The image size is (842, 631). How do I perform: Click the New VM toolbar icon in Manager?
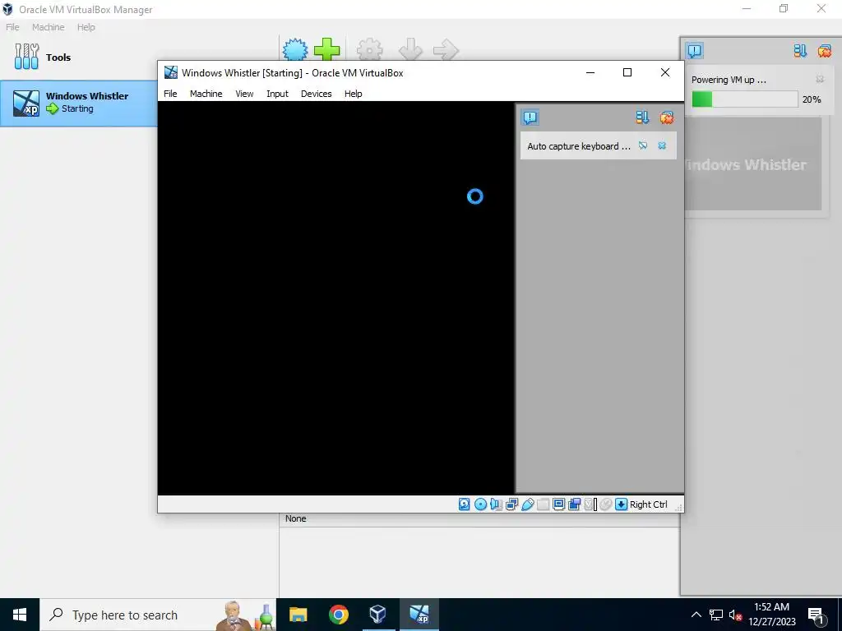(x=295, y=49)
